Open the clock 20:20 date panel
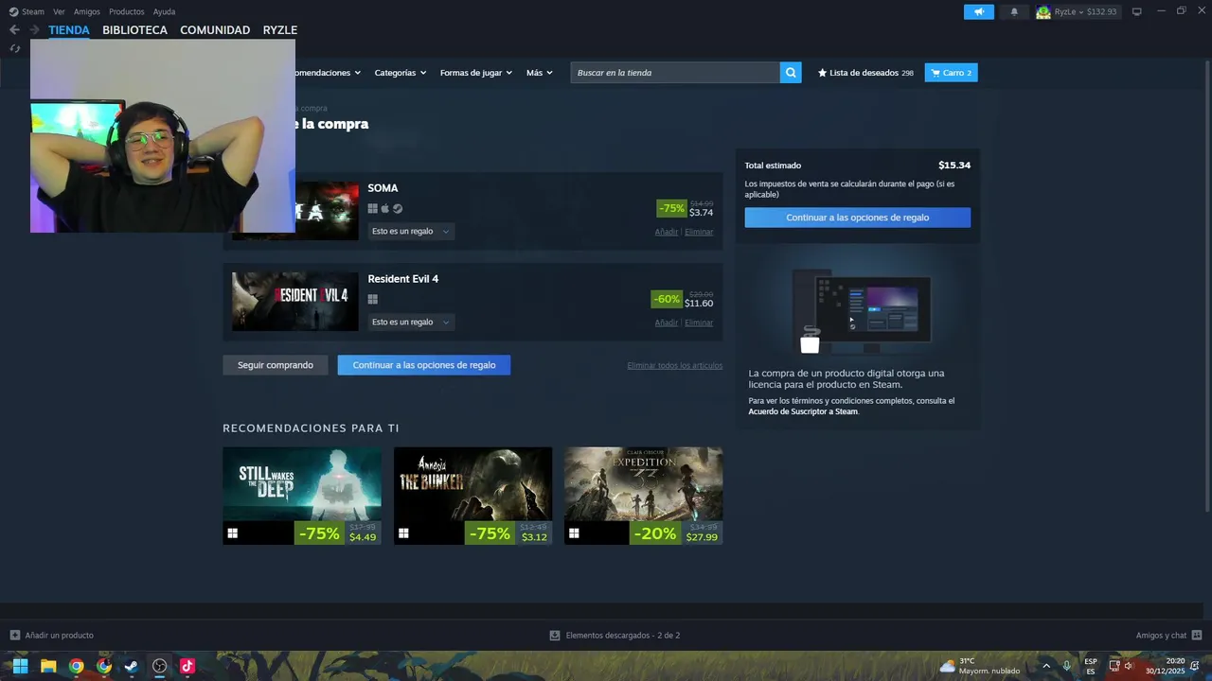 click(x=1166, y=666)
